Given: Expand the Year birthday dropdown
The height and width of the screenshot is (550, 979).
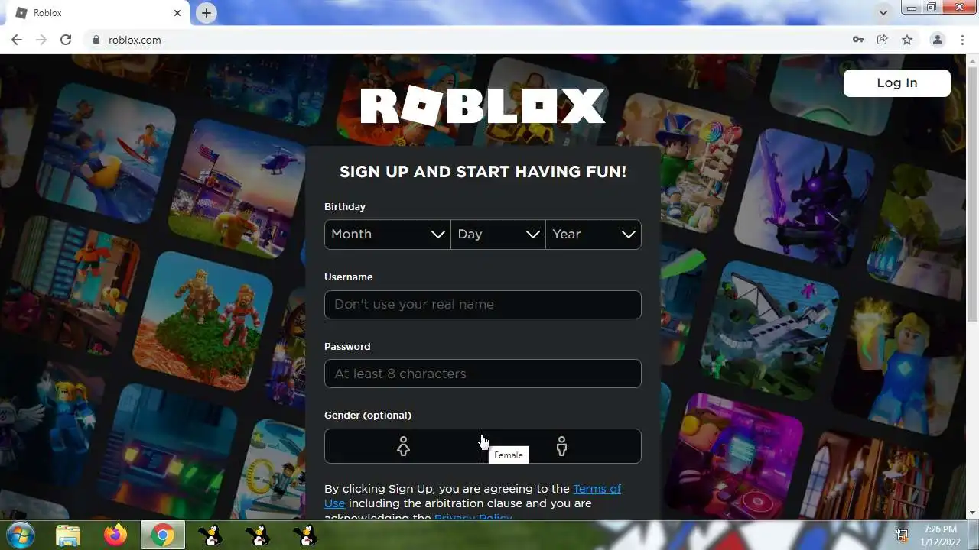Looking at the screenshot, I should tap(594, 235).
